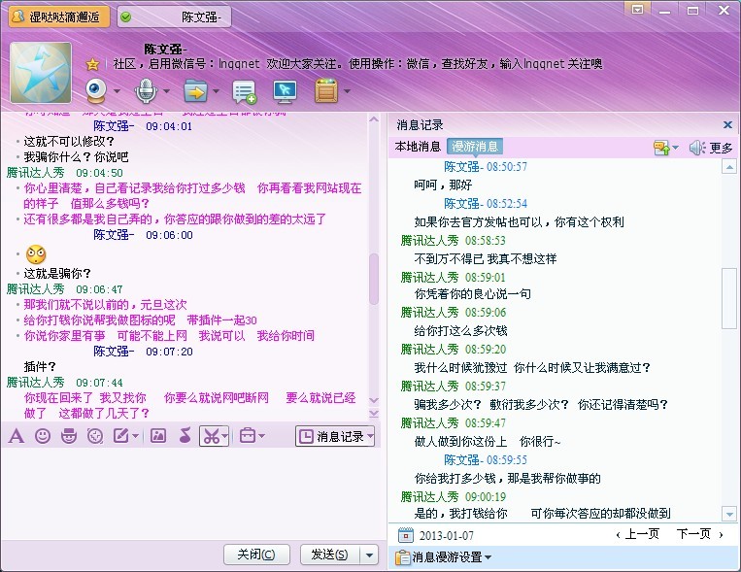
Task: Click the angry emoticon in chat
Action: click(x=36, y=254)
